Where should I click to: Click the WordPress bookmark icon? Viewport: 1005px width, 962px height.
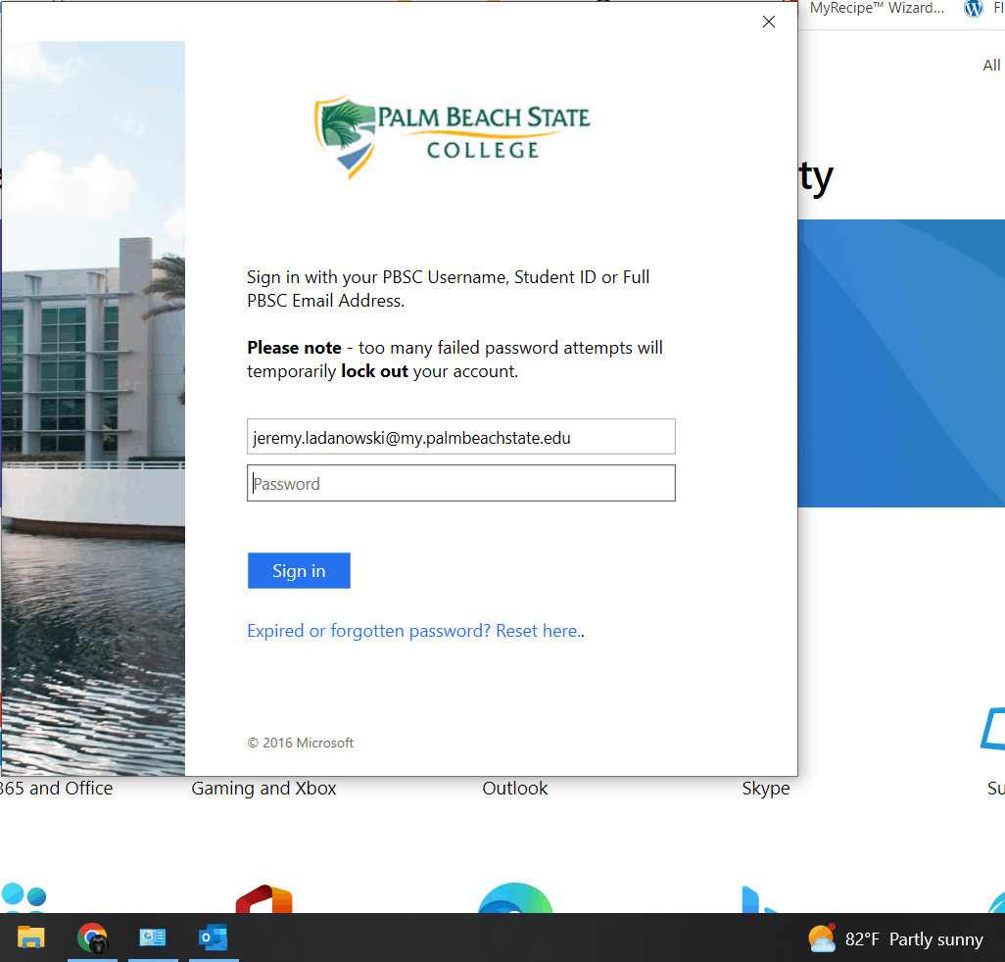973,9
